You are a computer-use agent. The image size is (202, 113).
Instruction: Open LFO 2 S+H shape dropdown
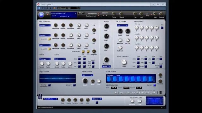60,59
